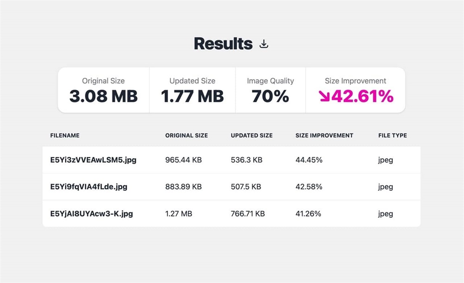Click the jpeg file type in first row
464x283 pixels.
pos(386,160)
